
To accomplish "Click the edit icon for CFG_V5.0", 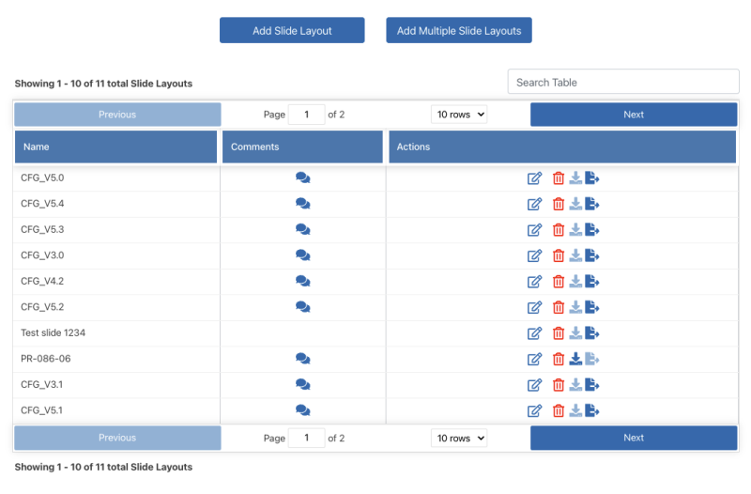I will coord(535,178).
